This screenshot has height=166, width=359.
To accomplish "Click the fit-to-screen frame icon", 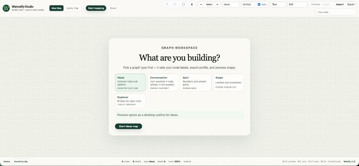I will point(183,4).
